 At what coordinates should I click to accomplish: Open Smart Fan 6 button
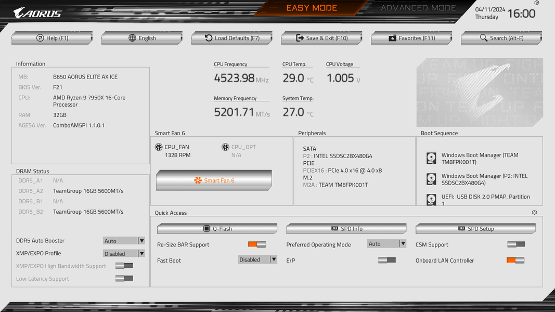tap(214, 180)
